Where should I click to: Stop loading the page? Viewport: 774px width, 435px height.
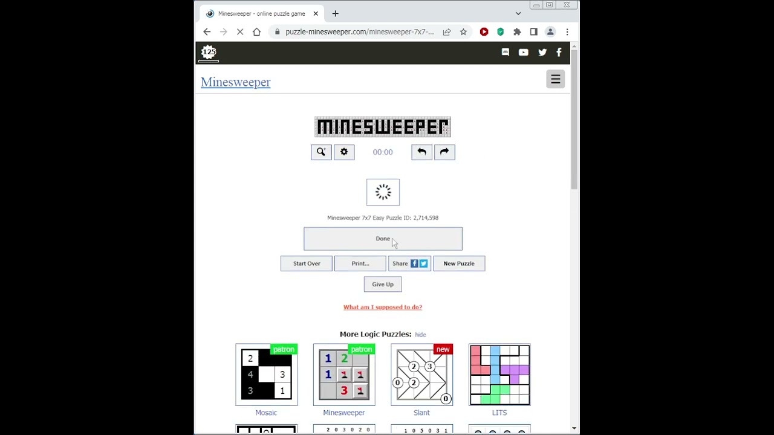pos(240,31)
